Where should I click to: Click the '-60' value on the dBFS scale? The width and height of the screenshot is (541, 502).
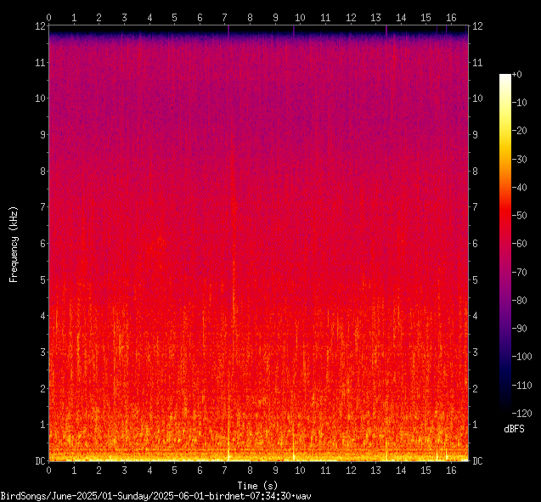coord(520,244)
